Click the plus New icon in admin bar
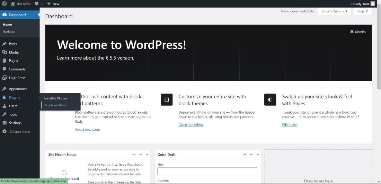 [x=49, y=4]
